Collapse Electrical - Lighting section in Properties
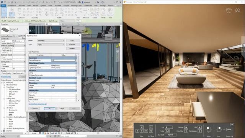This screenshot has height=138, width=245. (x=24, y=46)
